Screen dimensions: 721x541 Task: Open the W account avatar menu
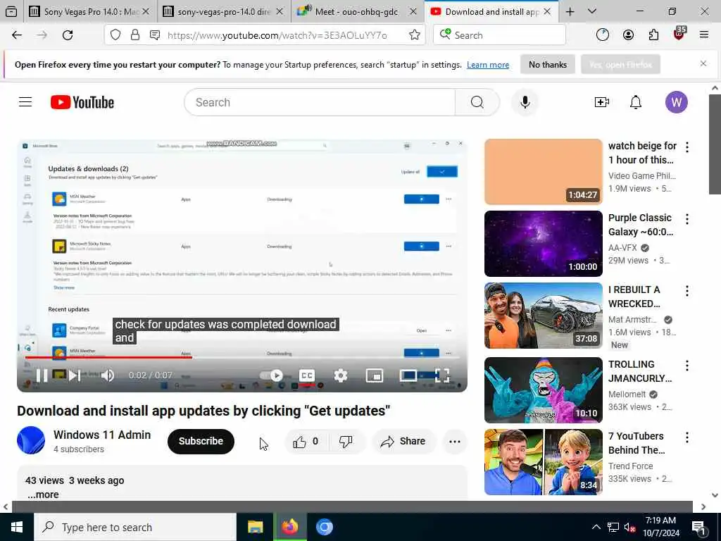(676, 102)
